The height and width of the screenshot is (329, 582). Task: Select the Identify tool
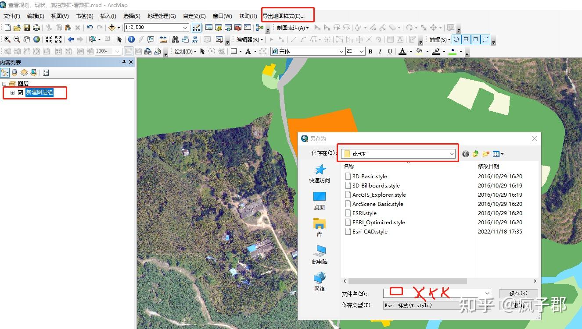pos(132,40)
